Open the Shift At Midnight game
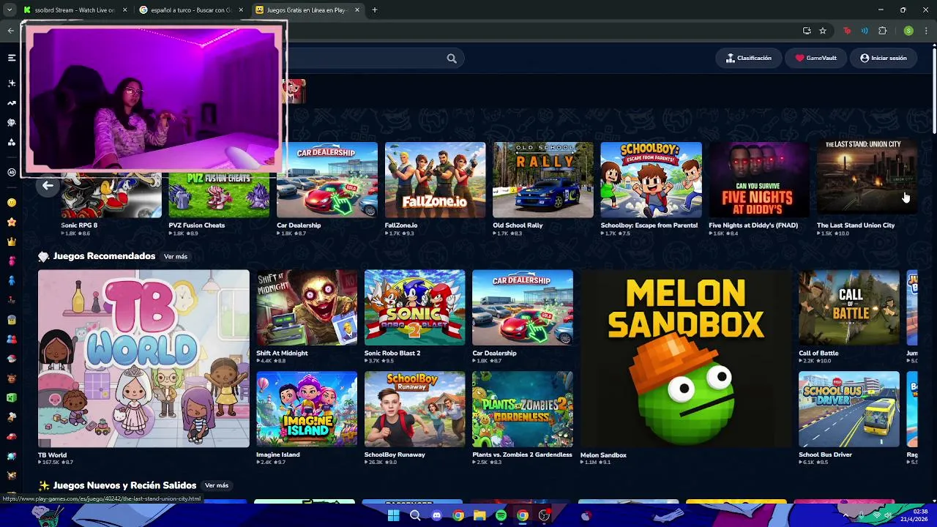The height and width of the screenshot is (527, 937). [307, 307]
